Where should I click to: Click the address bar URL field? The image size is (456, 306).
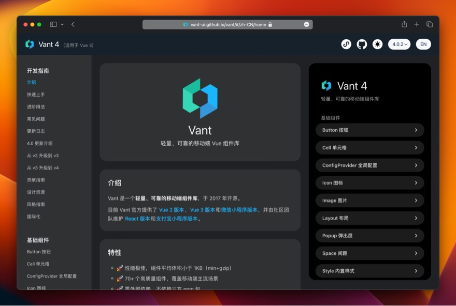(227, 25)
